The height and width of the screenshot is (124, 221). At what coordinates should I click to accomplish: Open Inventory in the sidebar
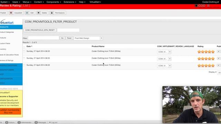[3, 49]
